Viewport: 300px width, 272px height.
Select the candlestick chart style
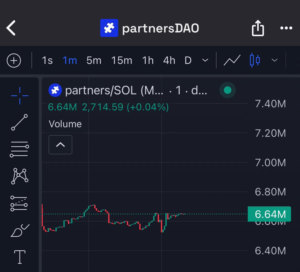tap(255, 60)
